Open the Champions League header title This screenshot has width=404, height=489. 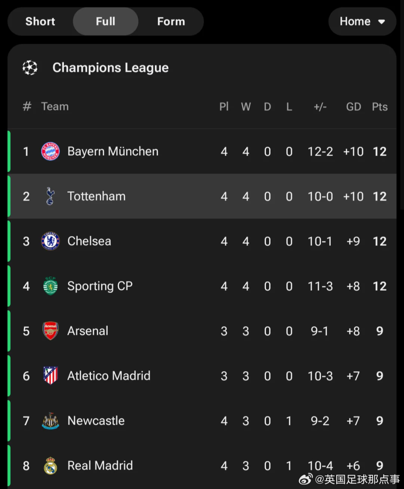pos(110,68)
